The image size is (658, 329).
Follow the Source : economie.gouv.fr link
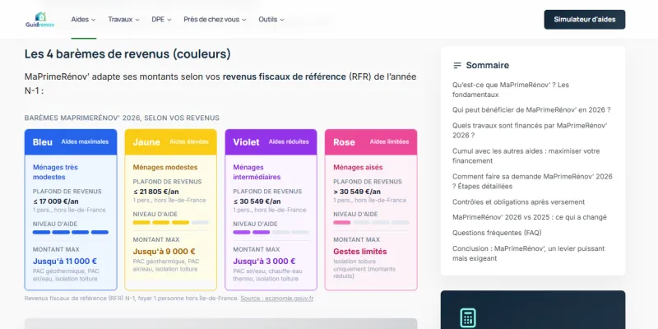(x=277, y=299)
